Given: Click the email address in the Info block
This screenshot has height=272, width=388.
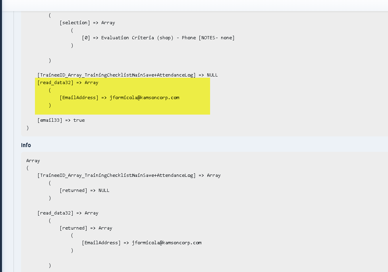Looking at the screenshot, I should point(167,243).
